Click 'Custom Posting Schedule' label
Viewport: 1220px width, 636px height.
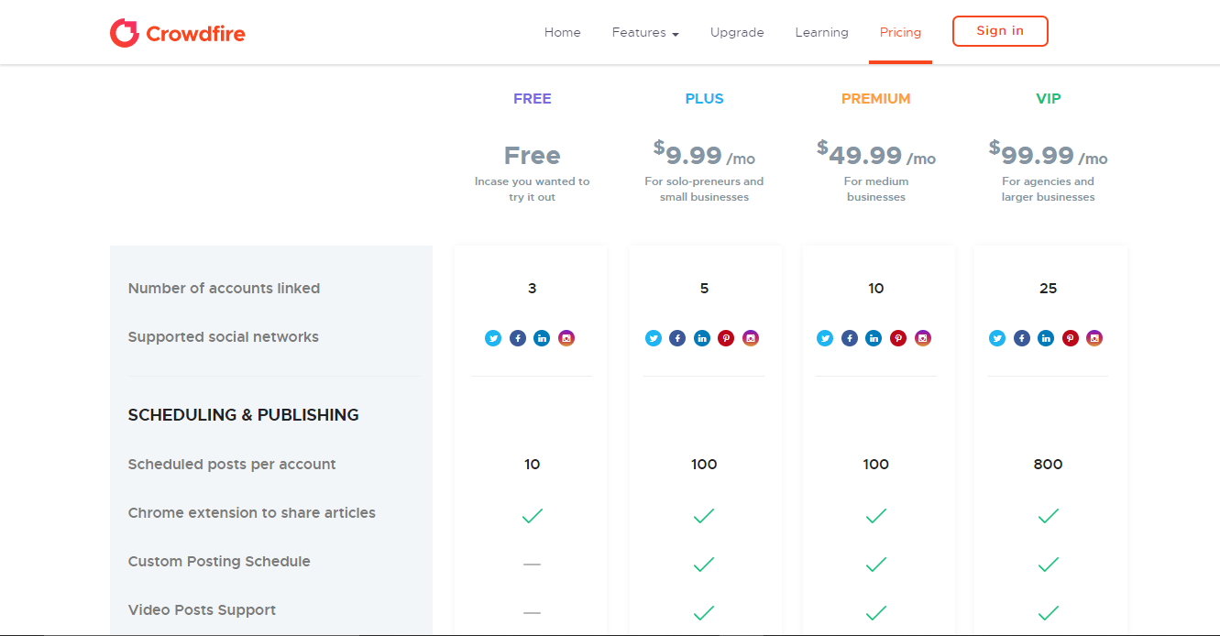click(x=219, y=562)
